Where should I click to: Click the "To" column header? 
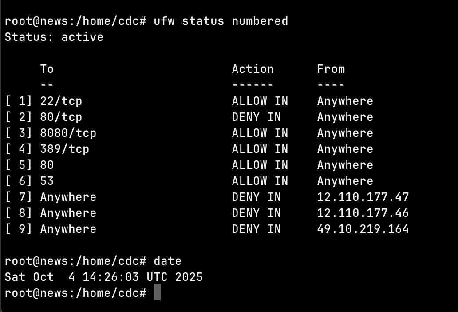pos(47,69)
